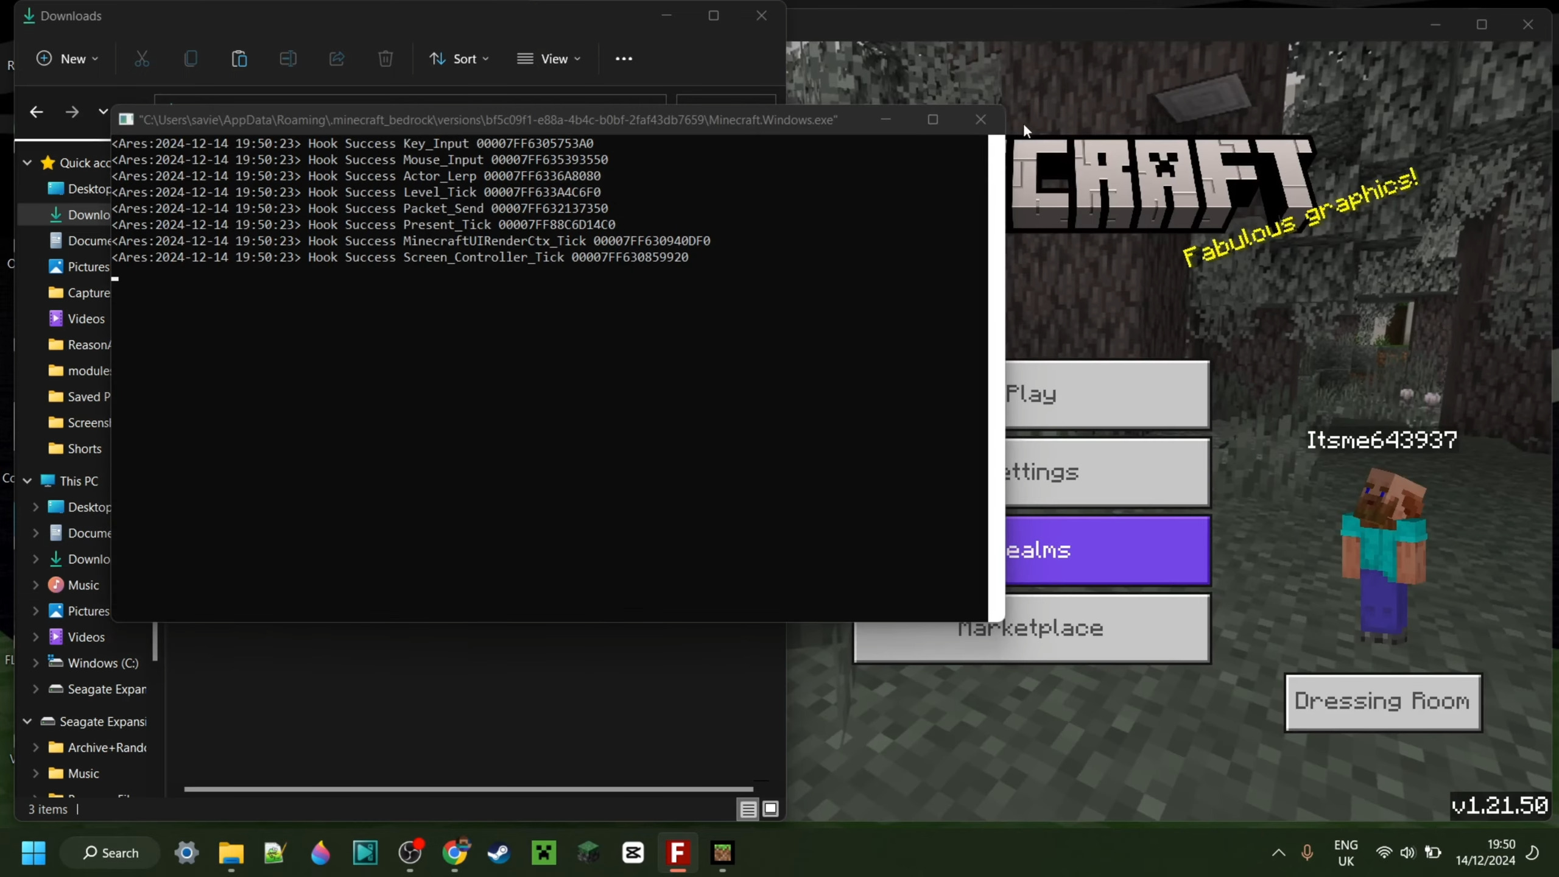Click the navigation pane vertical scrollbar
The height and width of the screenshot is (877, 1559).
[x=155, y=641]
